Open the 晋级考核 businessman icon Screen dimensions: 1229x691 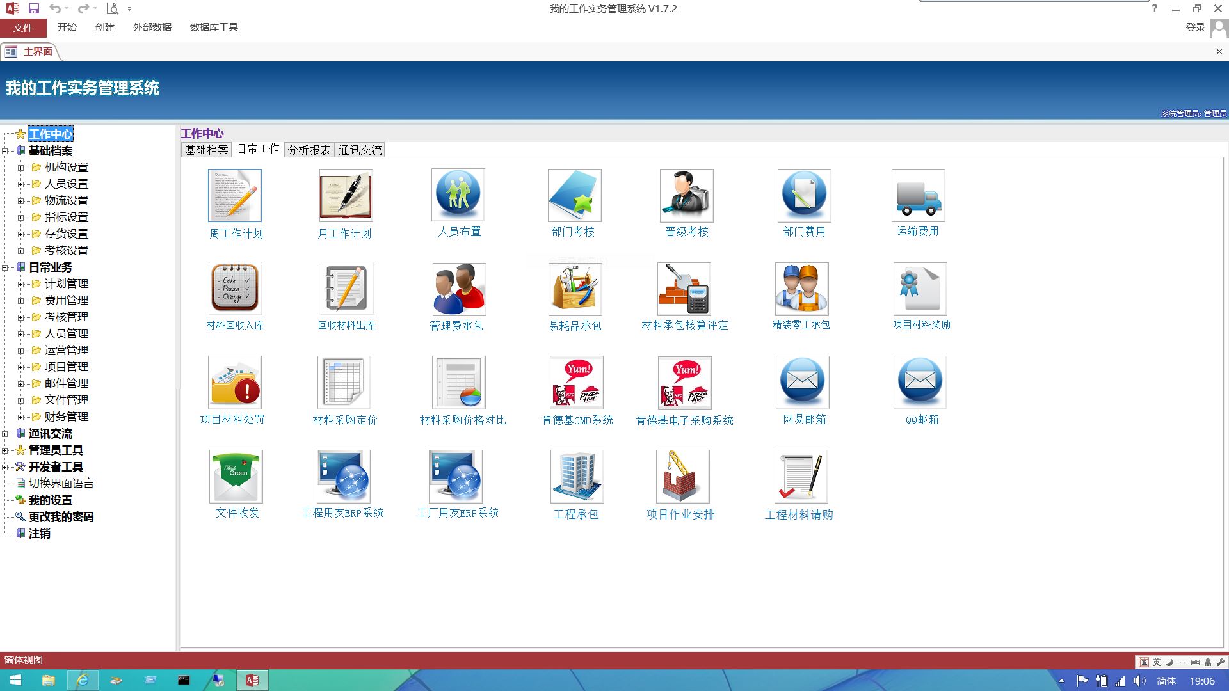[687, 195]
